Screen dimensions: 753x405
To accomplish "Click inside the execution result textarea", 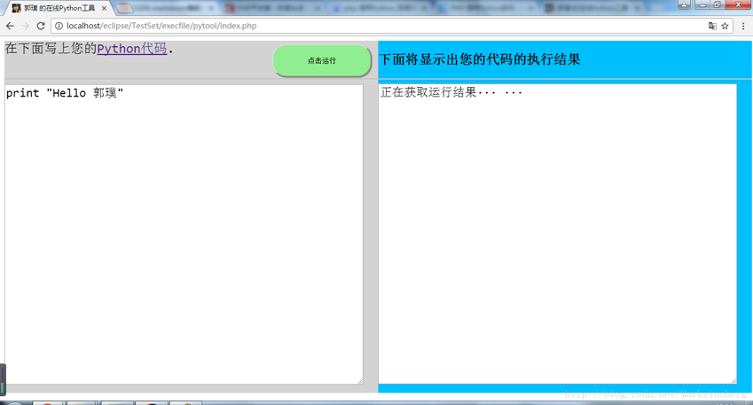I will coord(557,239).
